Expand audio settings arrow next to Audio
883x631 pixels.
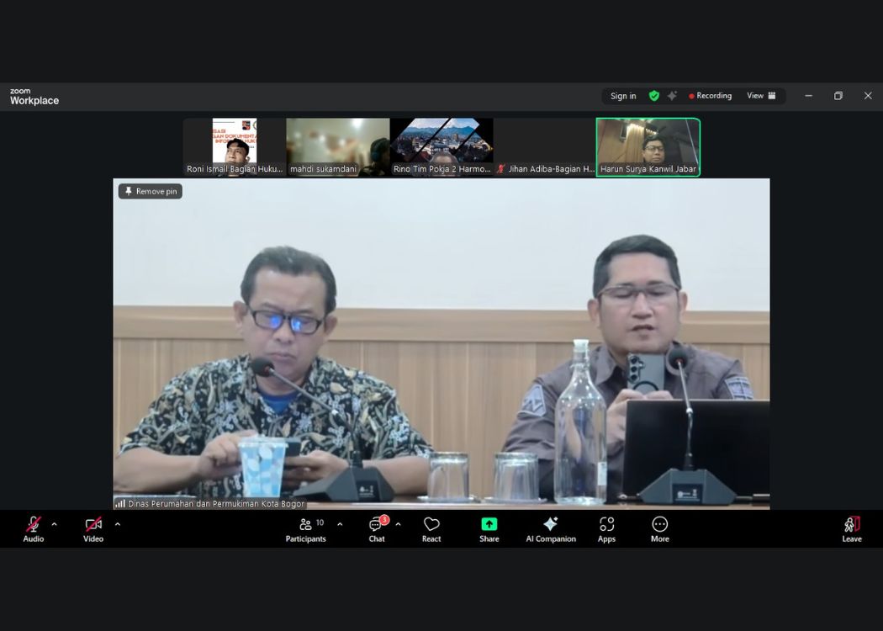click(55, 524)
